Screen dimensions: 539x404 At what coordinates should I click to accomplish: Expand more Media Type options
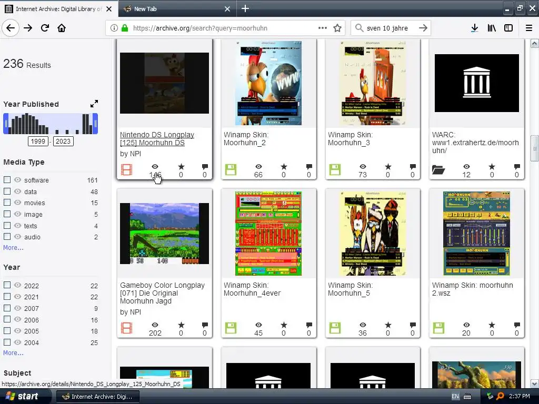coord(13,247)
